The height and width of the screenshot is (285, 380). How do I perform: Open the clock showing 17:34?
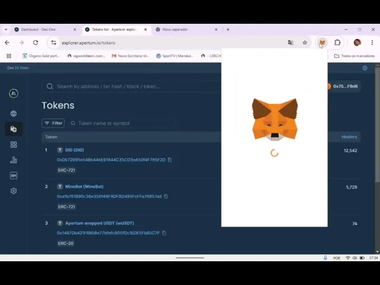[373, 258]
